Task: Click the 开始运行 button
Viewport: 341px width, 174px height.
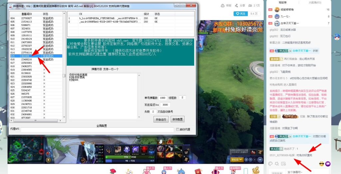Action: point(161,119)
